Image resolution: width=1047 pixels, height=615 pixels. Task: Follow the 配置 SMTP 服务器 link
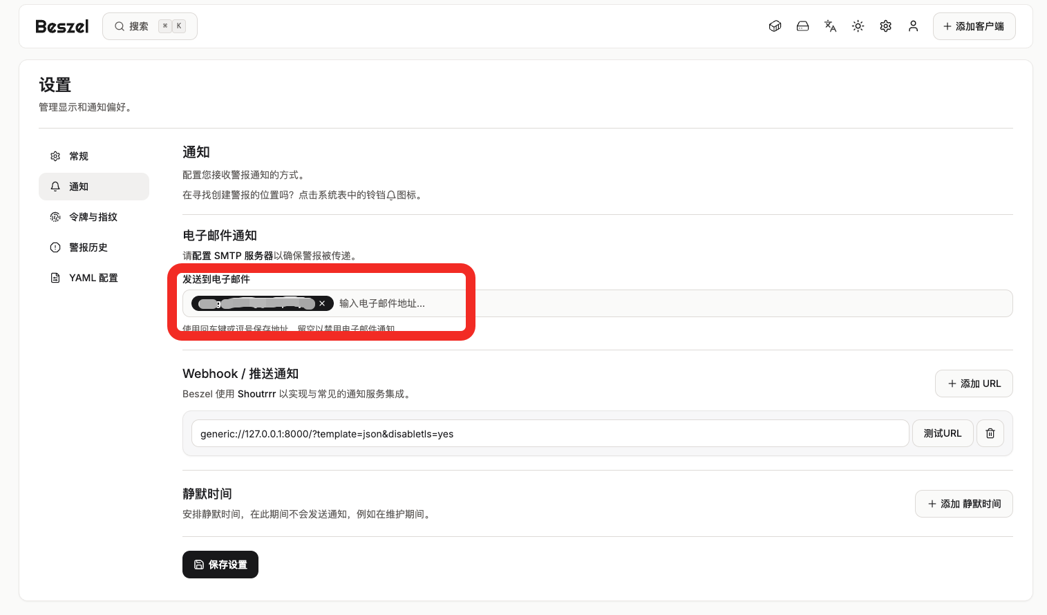[232, 256]
